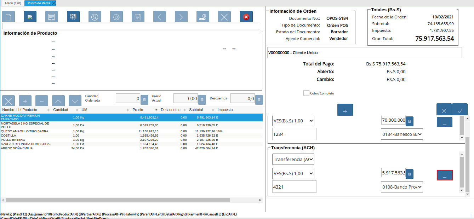
Task: Switch to the Menú (170) tab
Action: (x=13, y=3)
